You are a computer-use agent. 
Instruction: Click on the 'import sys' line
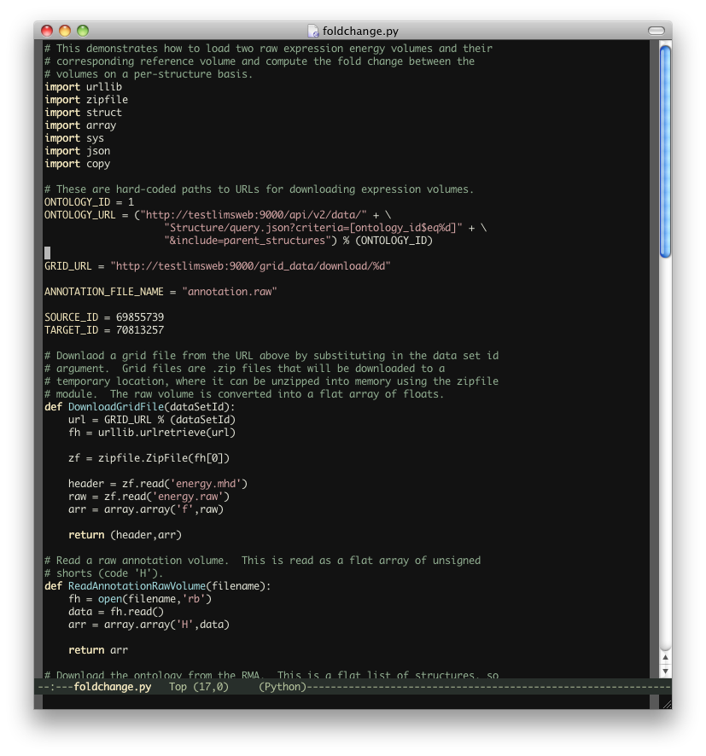(x=74, y=138)
